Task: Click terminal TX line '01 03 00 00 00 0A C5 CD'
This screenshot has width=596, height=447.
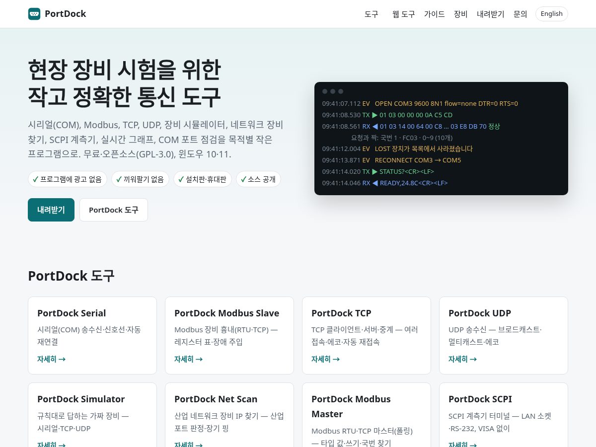Action: pyautogui.click(x=387, y=115)
